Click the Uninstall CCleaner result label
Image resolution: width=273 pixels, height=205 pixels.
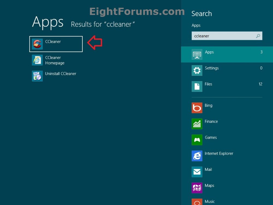tap(61, 74)
